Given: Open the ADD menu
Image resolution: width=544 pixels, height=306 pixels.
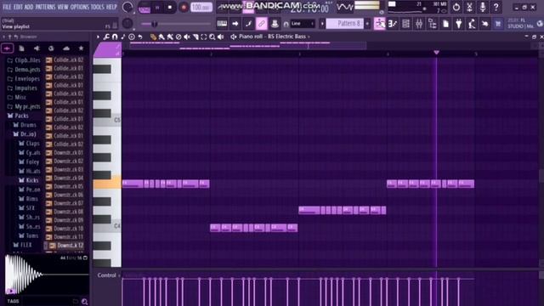Looking at the screenshot, I should 29,7.
